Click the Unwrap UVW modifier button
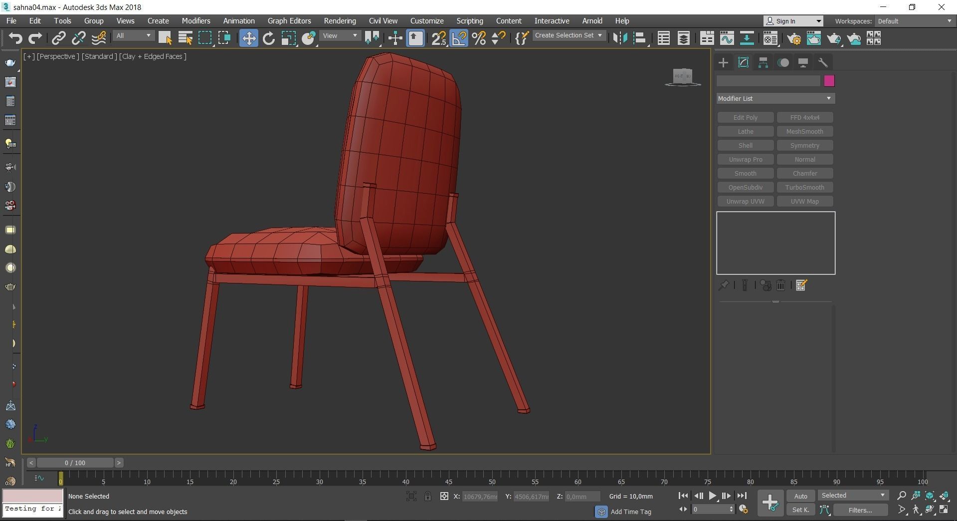 [746, 201]
